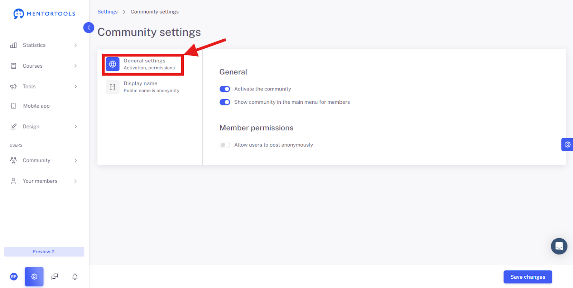Open the Display name settings tab
This screenshot has width=573, height=288.
pos(143,87)
